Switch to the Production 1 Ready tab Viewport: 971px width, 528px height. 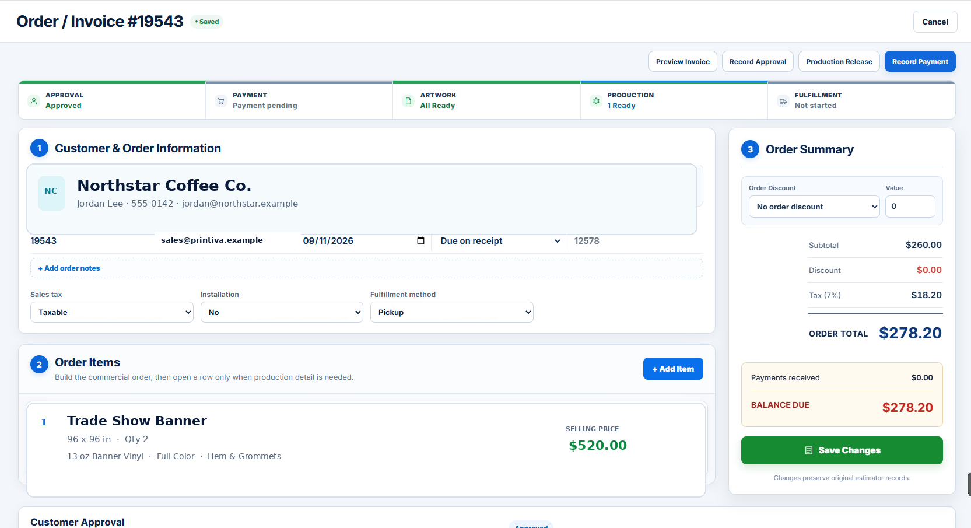pos(674,100)
